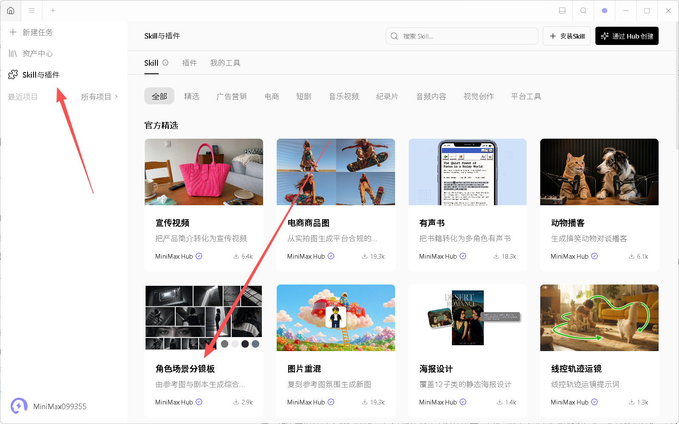The image size is (679, 424).
Task: Select the 音频内容 category filter
Action: (431, 96)
